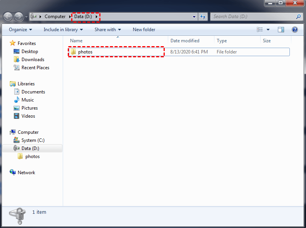Click the Libraries icon

13,83
